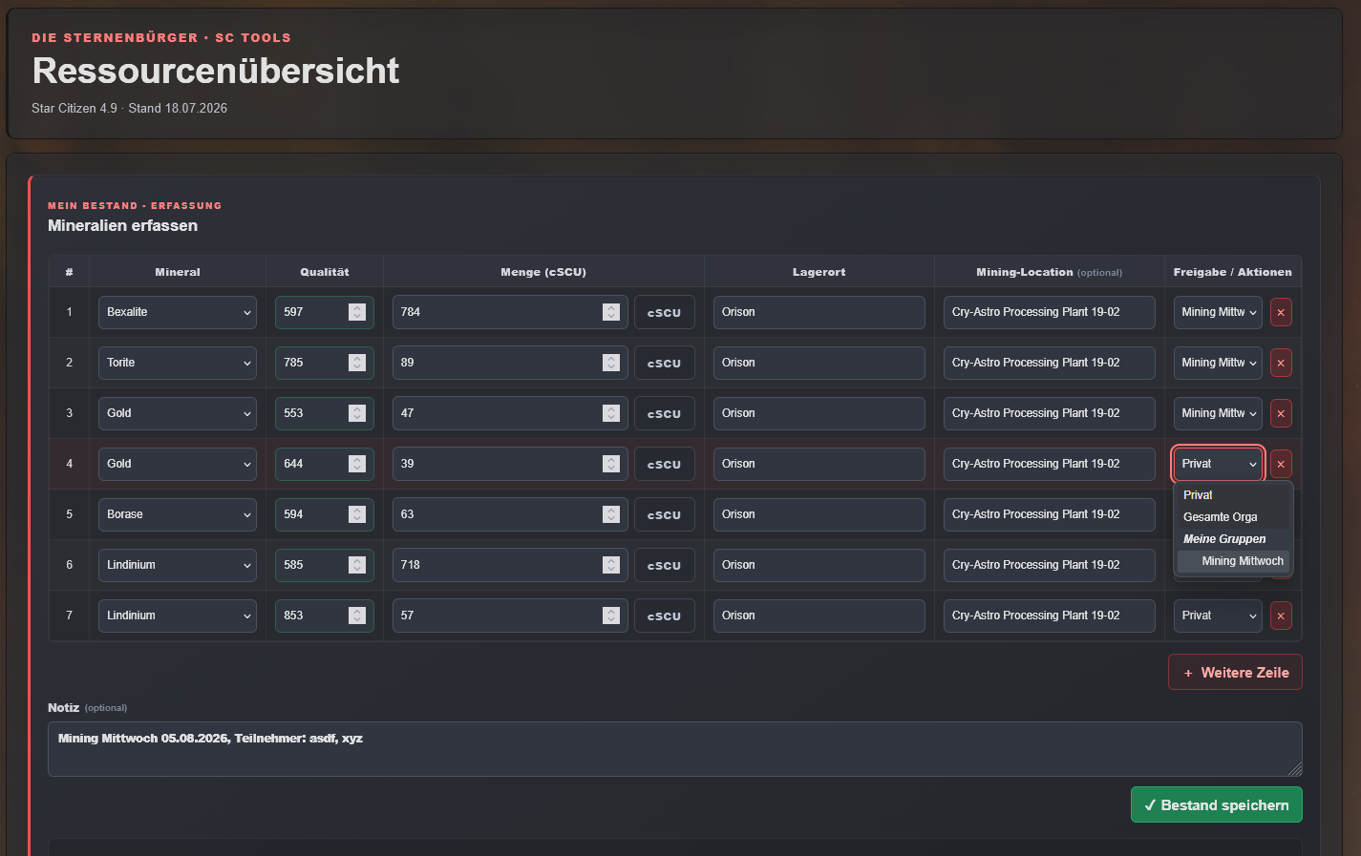Toggle the cSCU unit button in row 1
The image size is (1361, 856).
664,312
